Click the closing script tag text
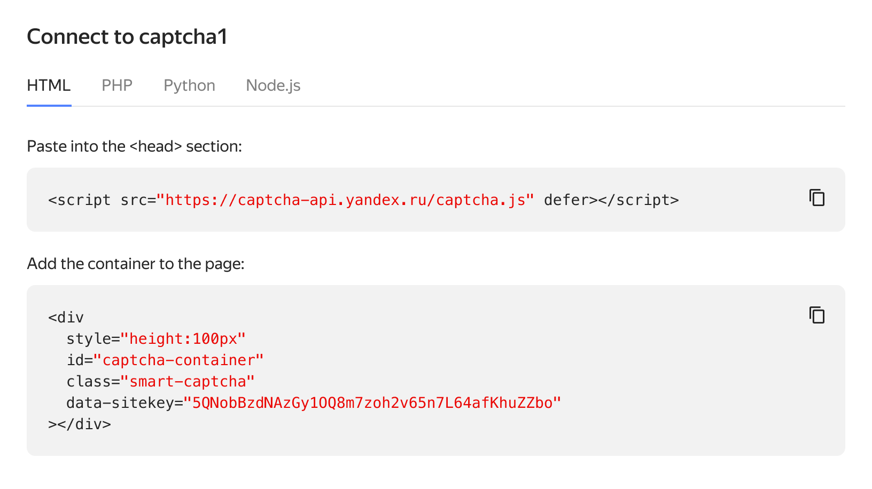The height and width of the screenshot is (489, 872). [x=639, y=200]
